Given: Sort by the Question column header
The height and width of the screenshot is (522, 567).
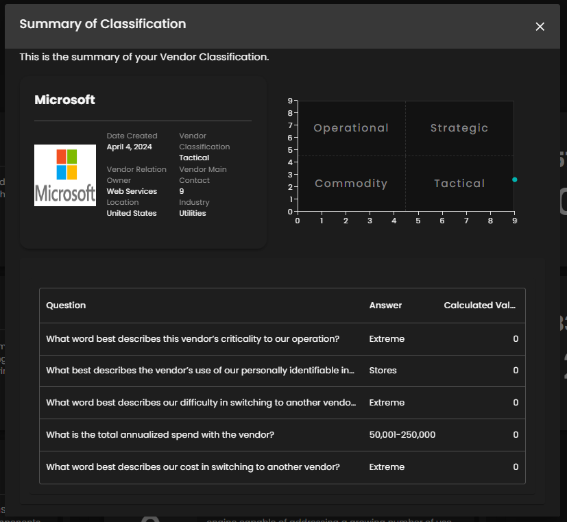Looking at the screenshot, I should tap(66, 306).
